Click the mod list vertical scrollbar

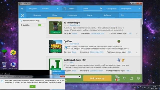[x=141, y=23]
